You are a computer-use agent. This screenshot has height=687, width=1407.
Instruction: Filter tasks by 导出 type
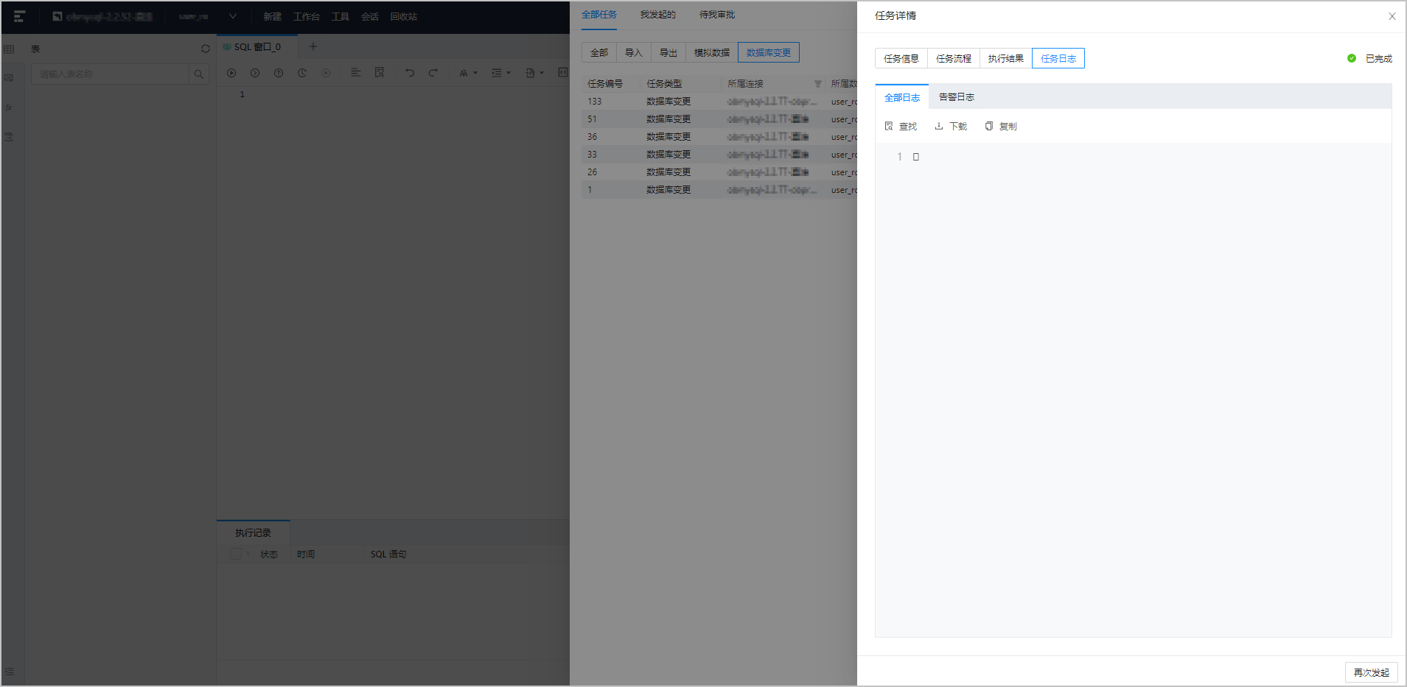pyautogui.click(x=668, y=52)
